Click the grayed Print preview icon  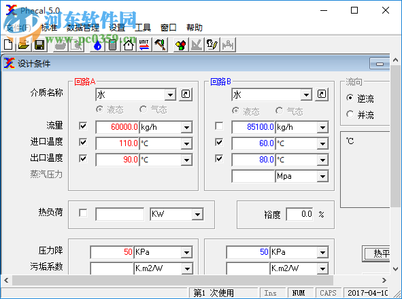76,45
